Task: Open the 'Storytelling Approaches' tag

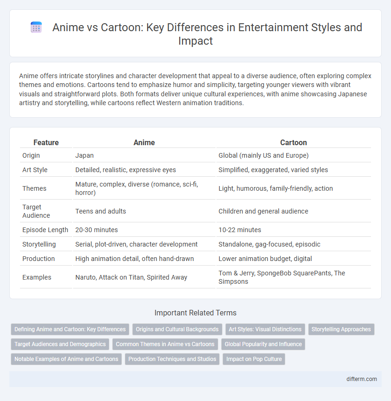Action: pos(341,329)
